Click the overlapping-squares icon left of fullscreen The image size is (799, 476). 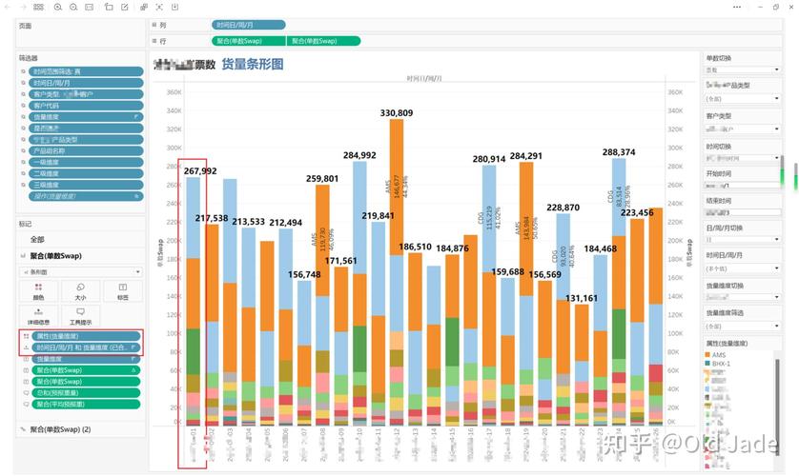[x=144, y=7]
